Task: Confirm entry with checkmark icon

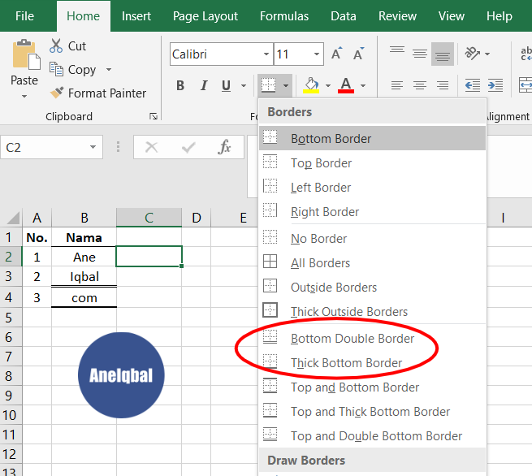Action: point(188,147)
